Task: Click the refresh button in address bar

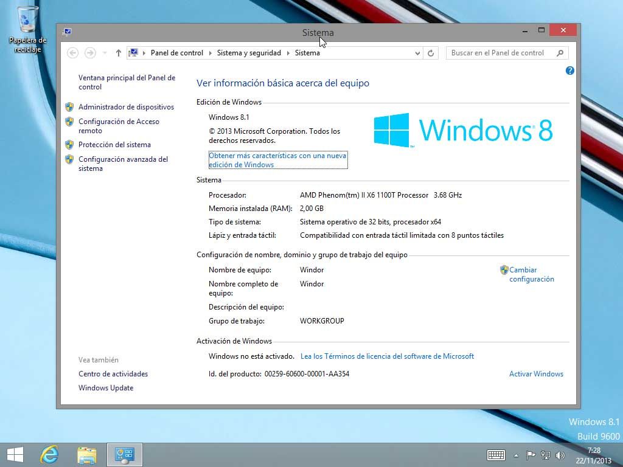Action: pos(431,53)
